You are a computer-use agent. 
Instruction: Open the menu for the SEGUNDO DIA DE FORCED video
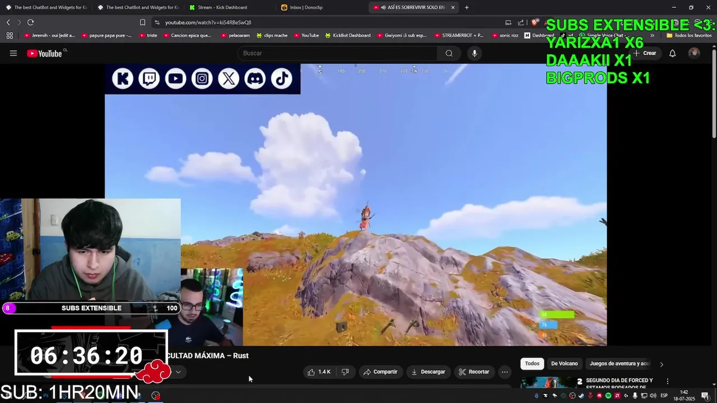(667, 381)
